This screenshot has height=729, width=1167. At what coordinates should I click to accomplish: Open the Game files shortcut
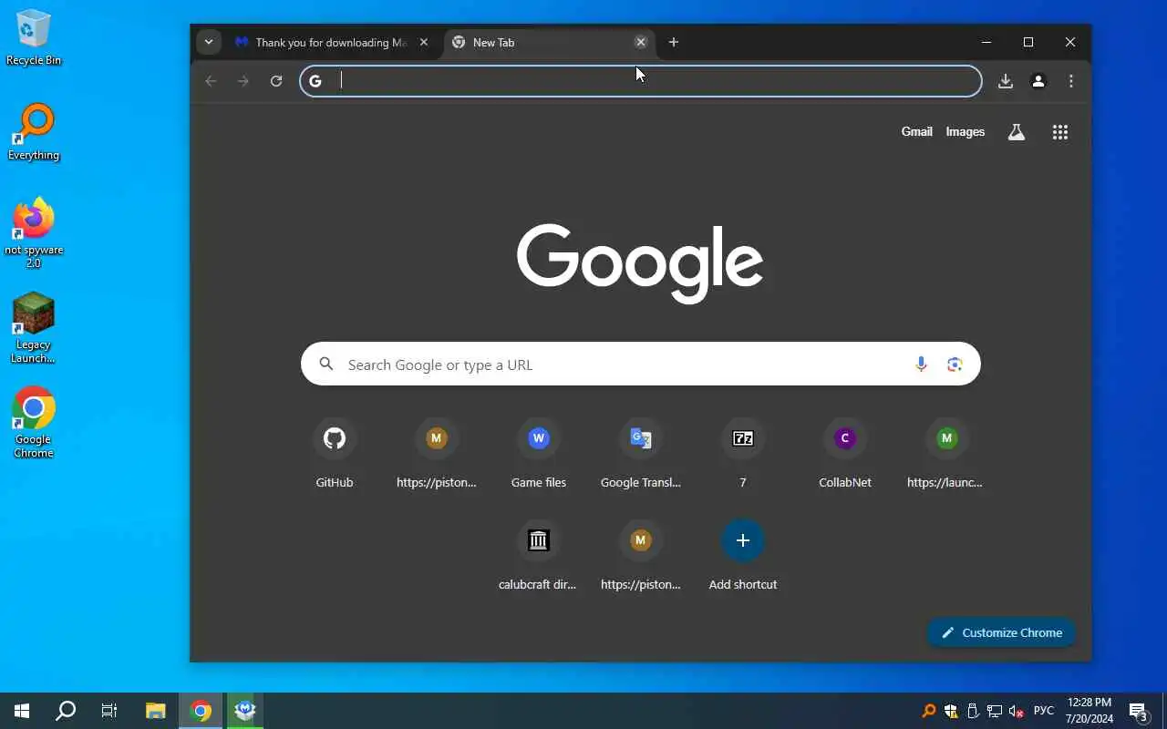coord(539,453)
